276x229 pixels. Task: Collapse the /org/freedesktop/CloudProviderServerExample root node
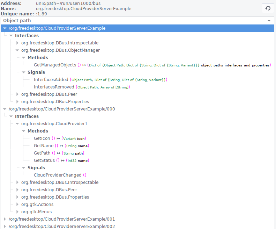pos(5,28)
